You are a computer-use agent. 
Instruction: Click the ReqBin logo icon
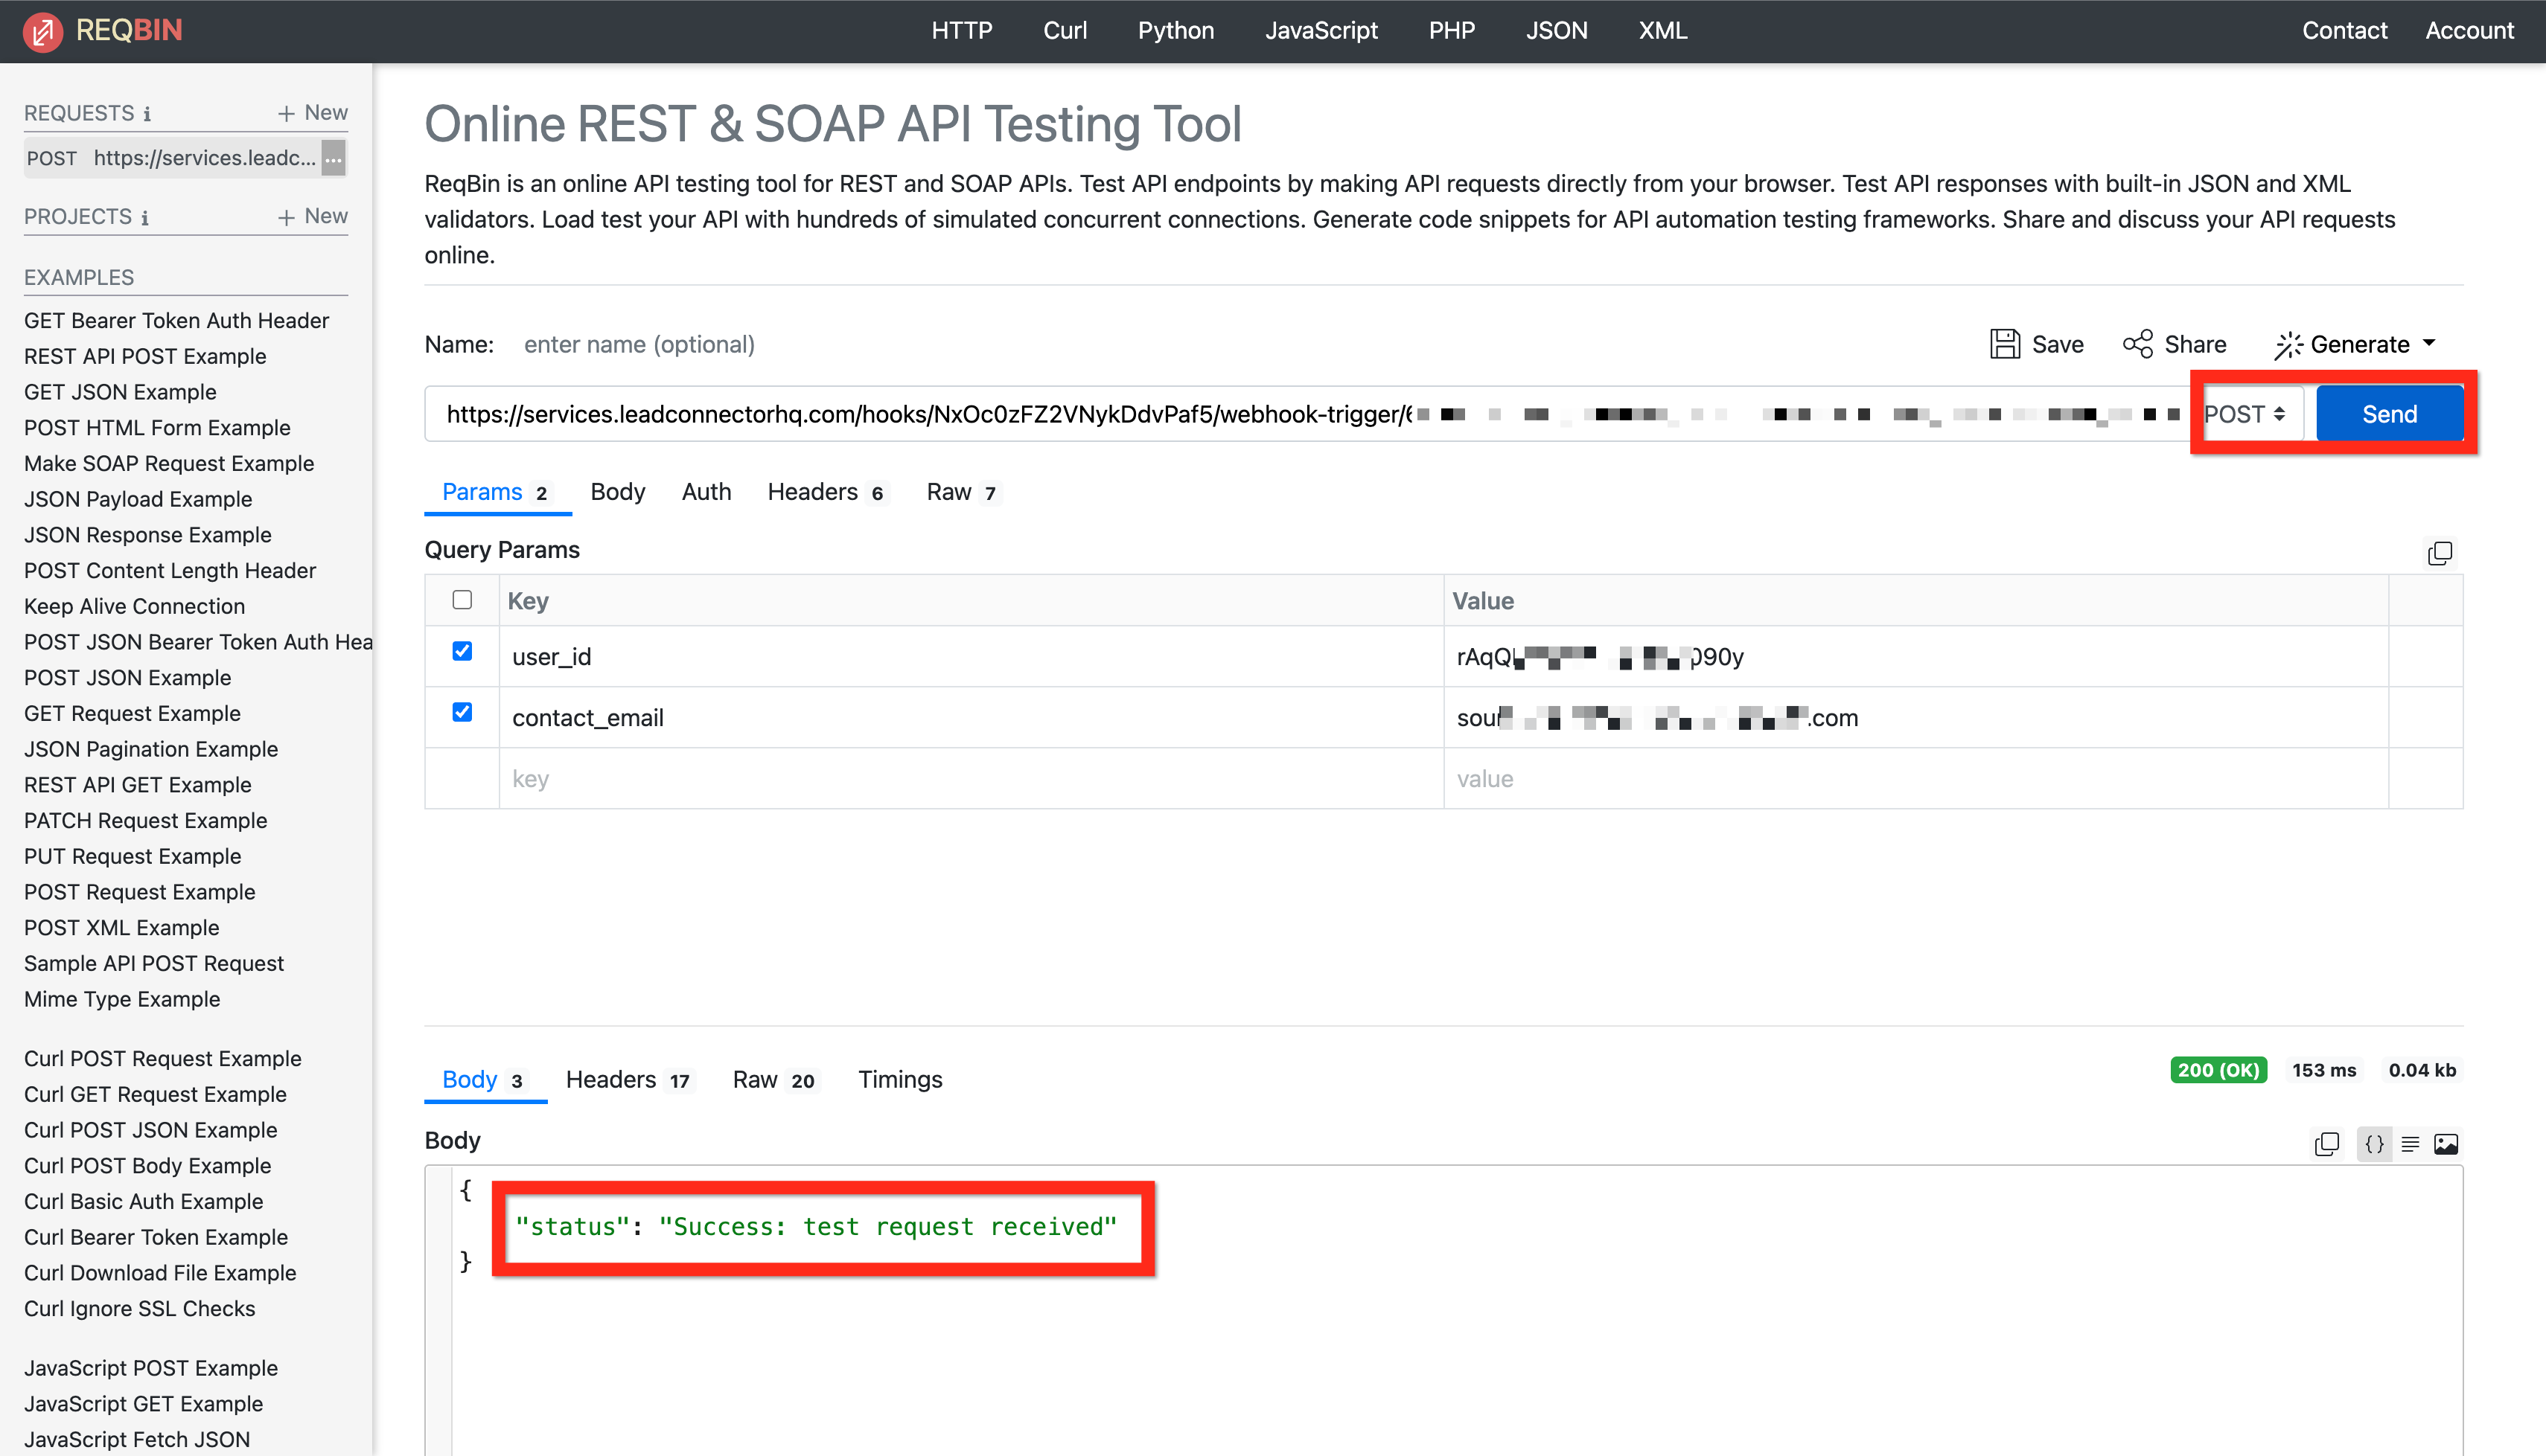click(x=42, y=31)
